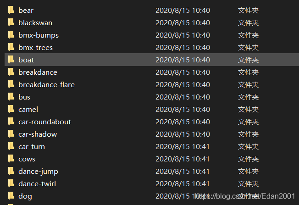Select the dog folder icon
The width and height of the screenshot is (299, 205).
pos(11,196)
